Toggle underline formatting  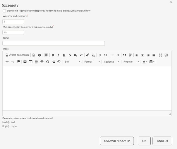coord(64,55)
